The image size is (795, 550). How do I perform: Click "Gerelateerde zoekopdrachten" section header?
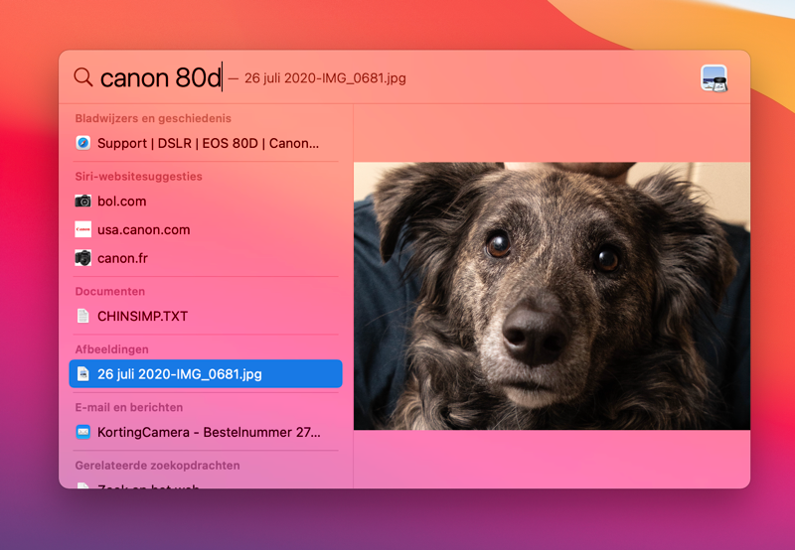point(157,466)
